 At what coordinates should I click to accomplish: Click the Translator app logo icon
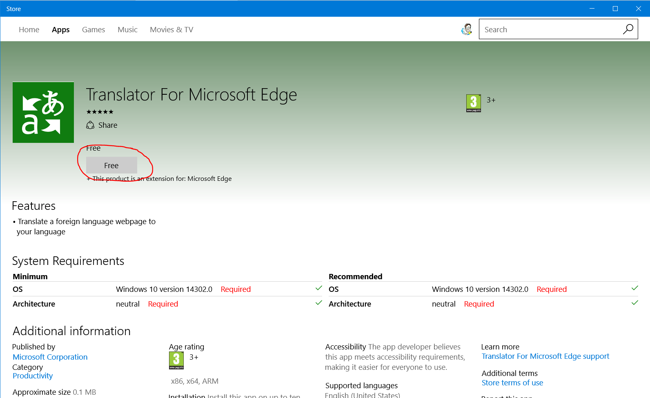[43, 112]
